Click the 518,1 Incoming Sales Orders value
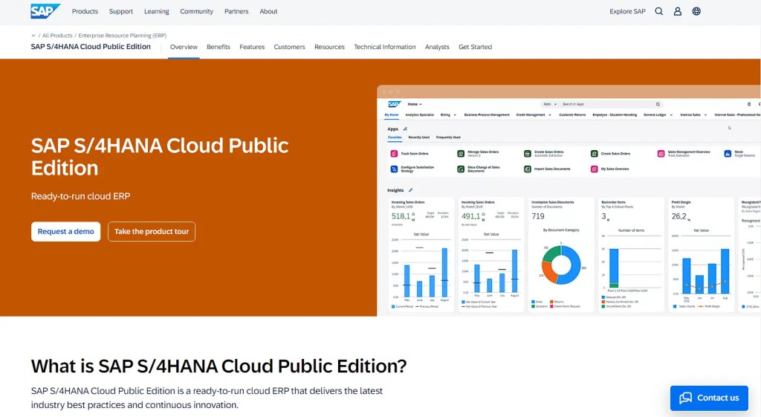The width and height of the screenshot is (761, 417). pyautogui.click(x=401, y=216)
